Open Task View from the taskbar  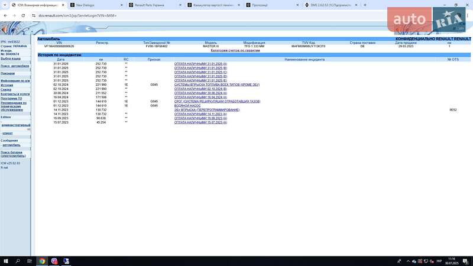(30, 261)
